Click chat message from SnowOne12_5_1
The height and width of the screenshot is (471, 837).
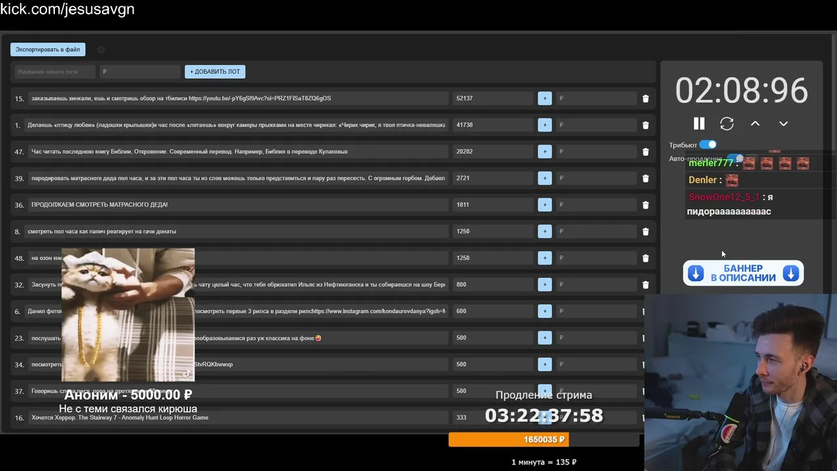click(x=730, y=204)
